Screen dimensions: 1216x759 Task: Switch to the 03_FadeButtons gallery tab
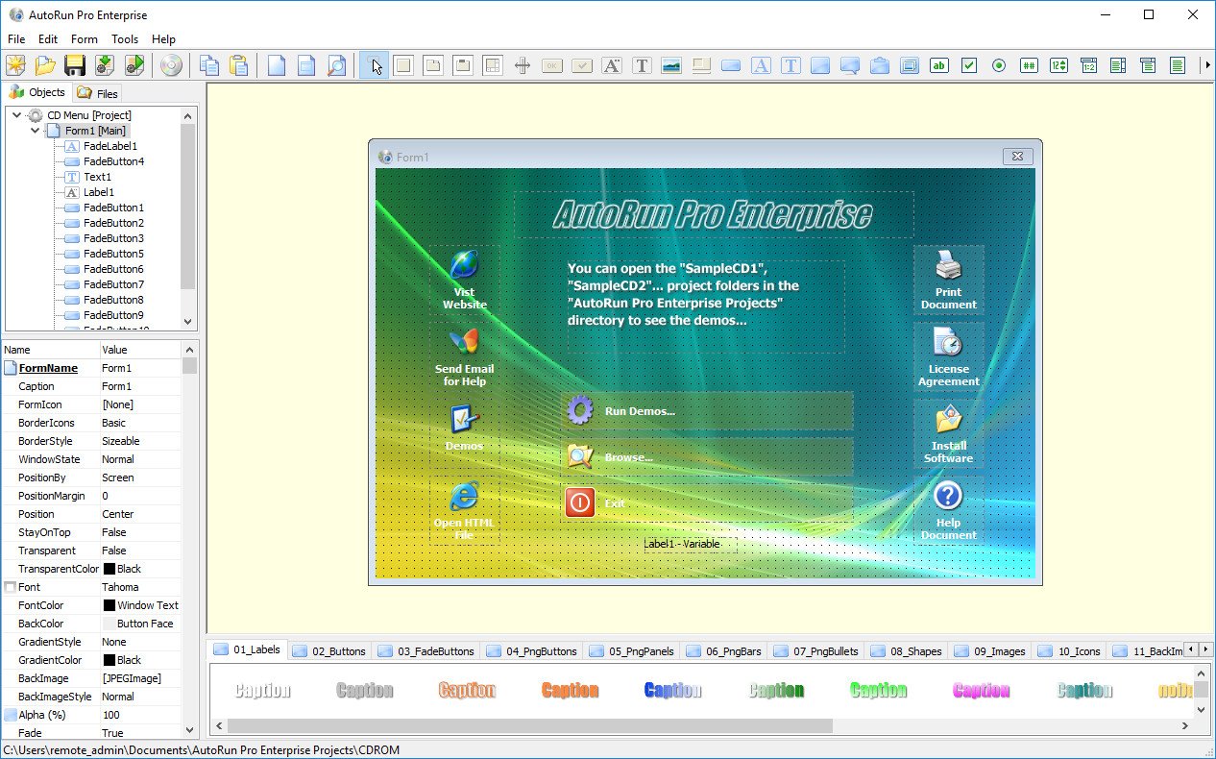[426, 651]
